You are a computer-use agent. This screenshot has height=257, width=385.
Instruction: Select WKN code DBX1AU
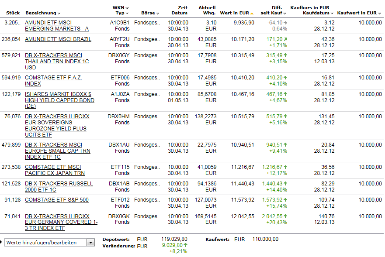coord(119,145)
